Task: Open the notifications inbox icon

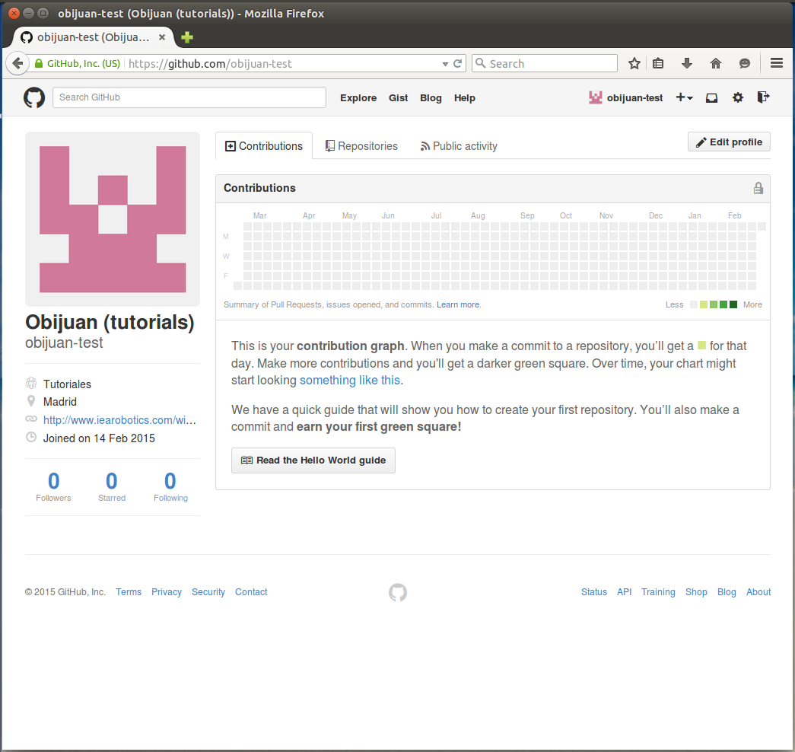Action: point(711,97)
